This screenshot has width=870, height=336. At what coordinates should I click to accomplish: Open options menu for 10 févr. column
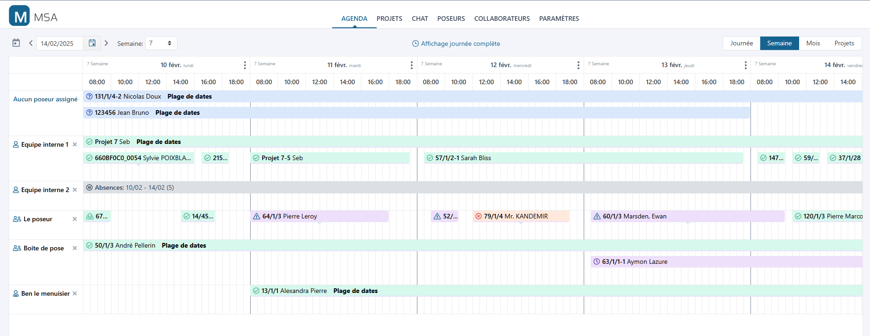click(245, 65)
